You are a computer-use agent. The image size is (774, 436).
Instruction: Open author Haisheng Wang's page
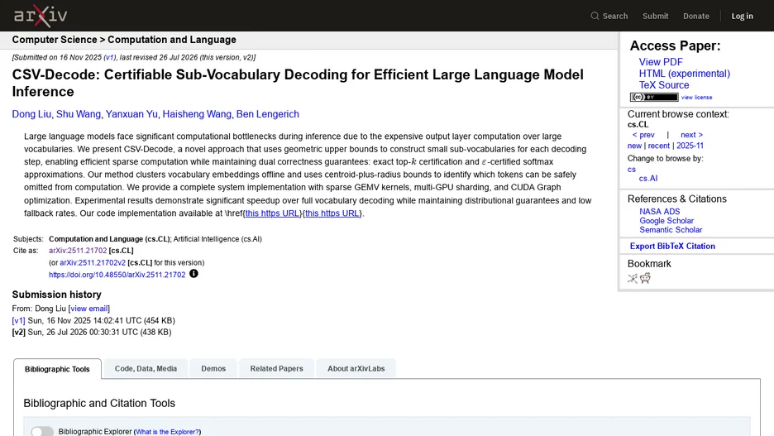(x=197, y=114)
